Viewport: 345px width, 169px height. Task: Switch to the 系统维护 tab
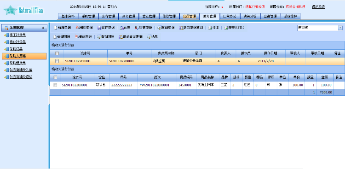pyautogui.click(x=290, y=16)
